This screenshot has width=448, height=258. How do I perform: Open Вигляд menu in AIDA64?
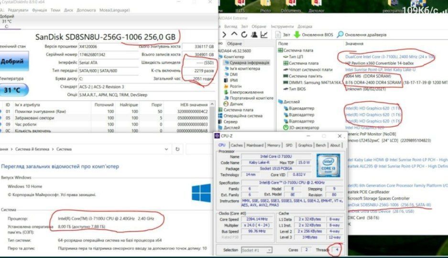click(230, 26)
